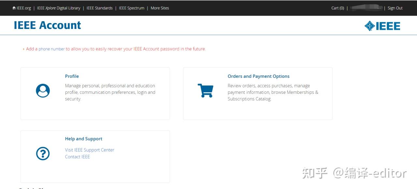The image size is (417, 189).
Task: Click the phone number link
Action: 51,49
